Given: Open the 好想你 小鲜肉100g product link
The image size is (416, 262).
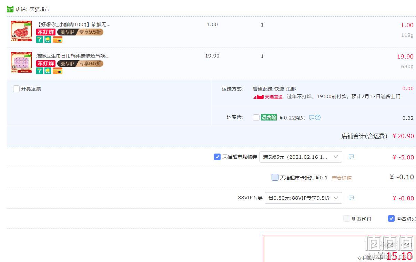Looking at the screenshot, I should tap(73, 24).
